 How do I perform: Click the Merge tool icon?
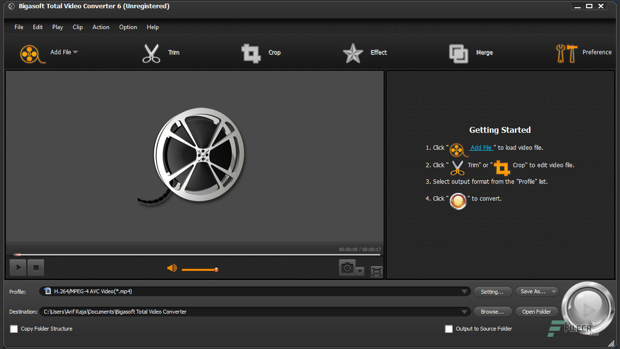click(x=458, y=53)
